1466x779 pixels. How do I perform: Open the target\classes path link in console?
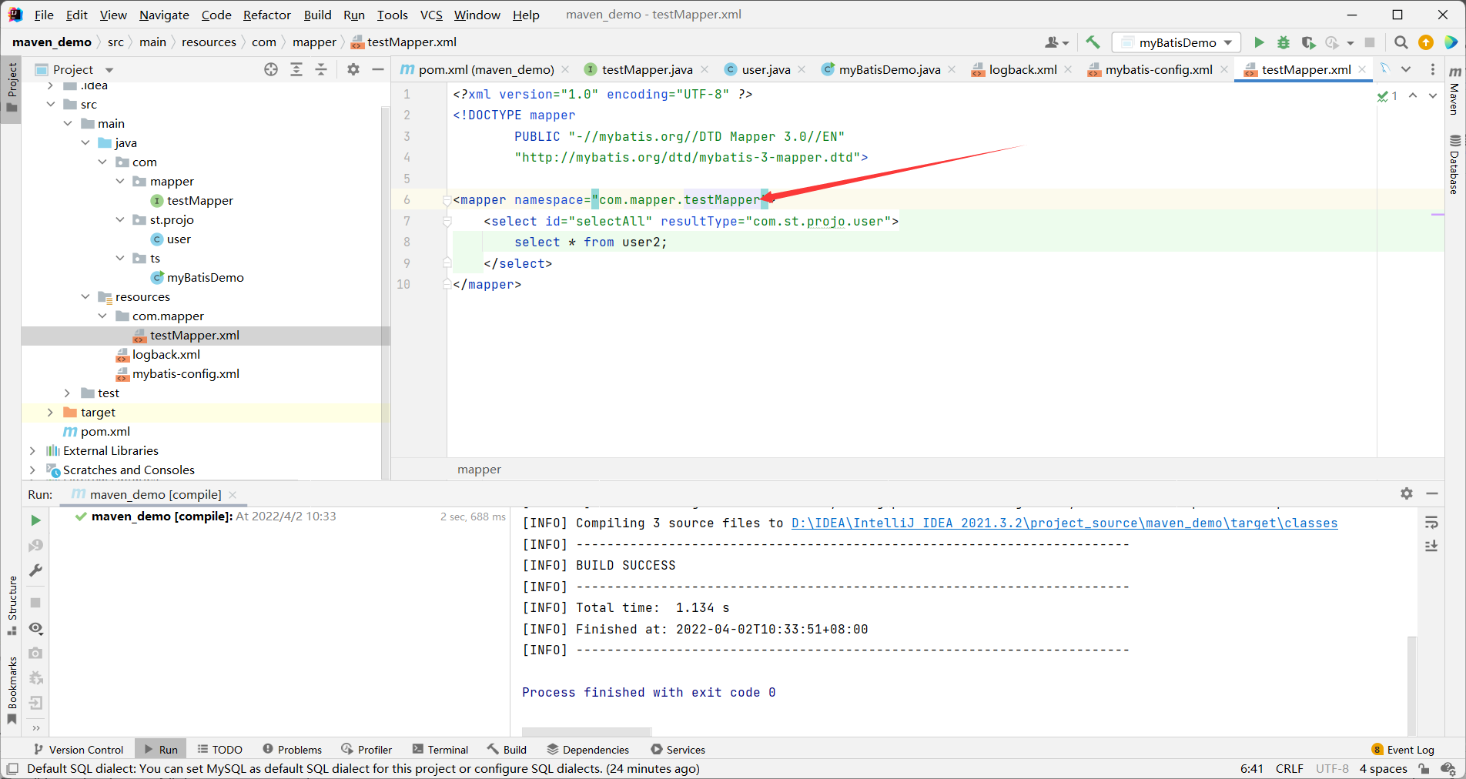tap(1064, 523)
